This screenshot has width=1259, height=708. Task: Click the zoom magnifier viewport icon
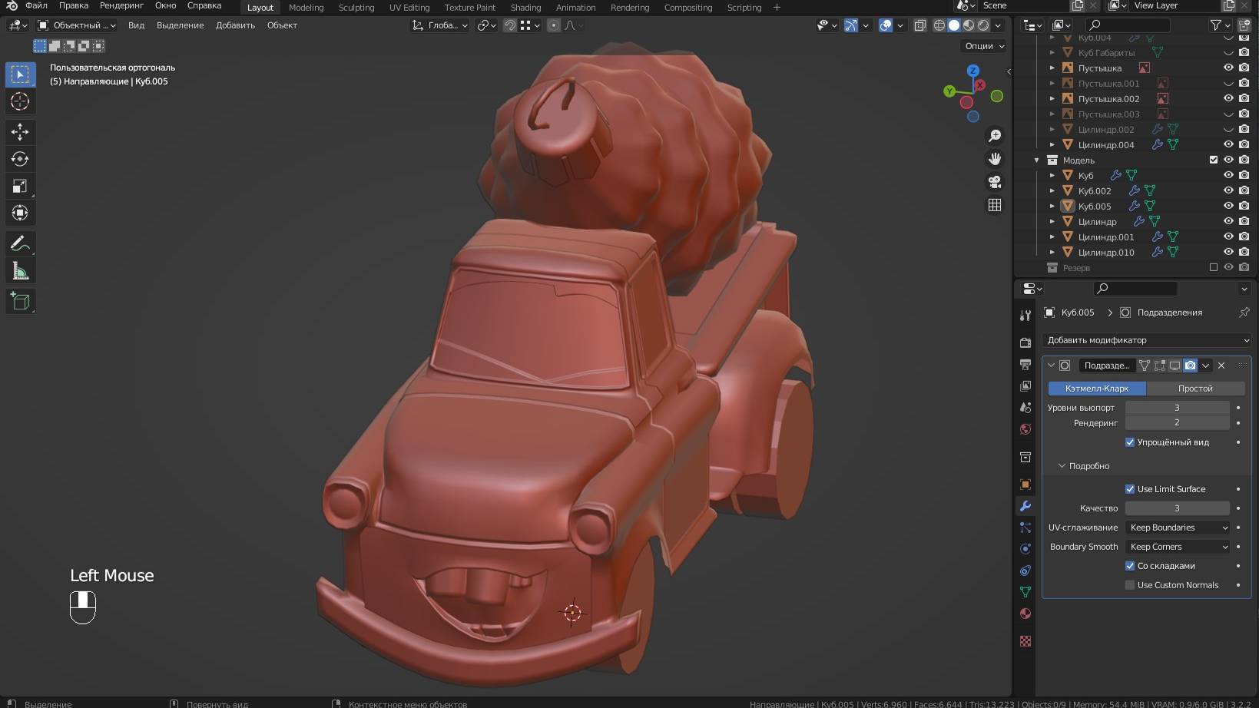995,136
